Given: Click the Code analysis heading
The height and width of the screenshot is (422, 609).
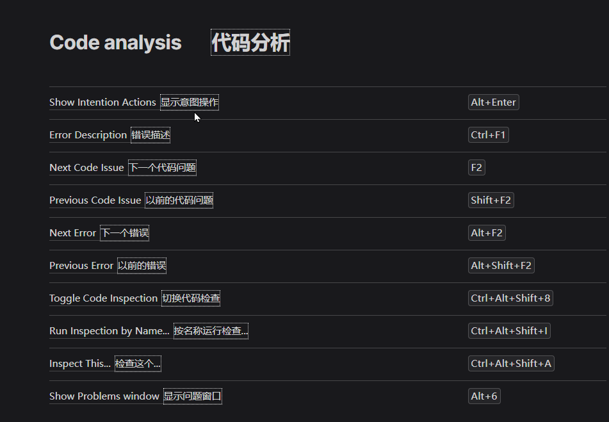Looking at the screenshot, I should pyautogui.click(x=115, y=43).
